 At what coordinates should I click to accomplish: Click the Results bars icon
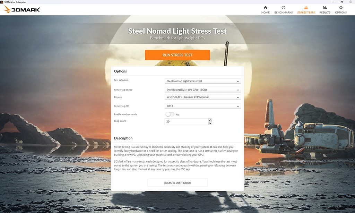click(324, 8)
